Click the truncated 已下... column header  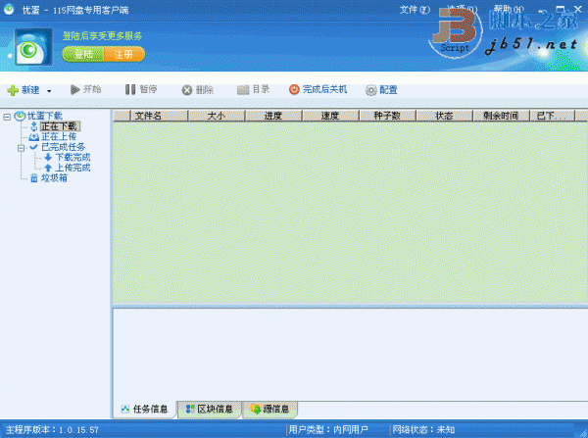click(552, 116)
